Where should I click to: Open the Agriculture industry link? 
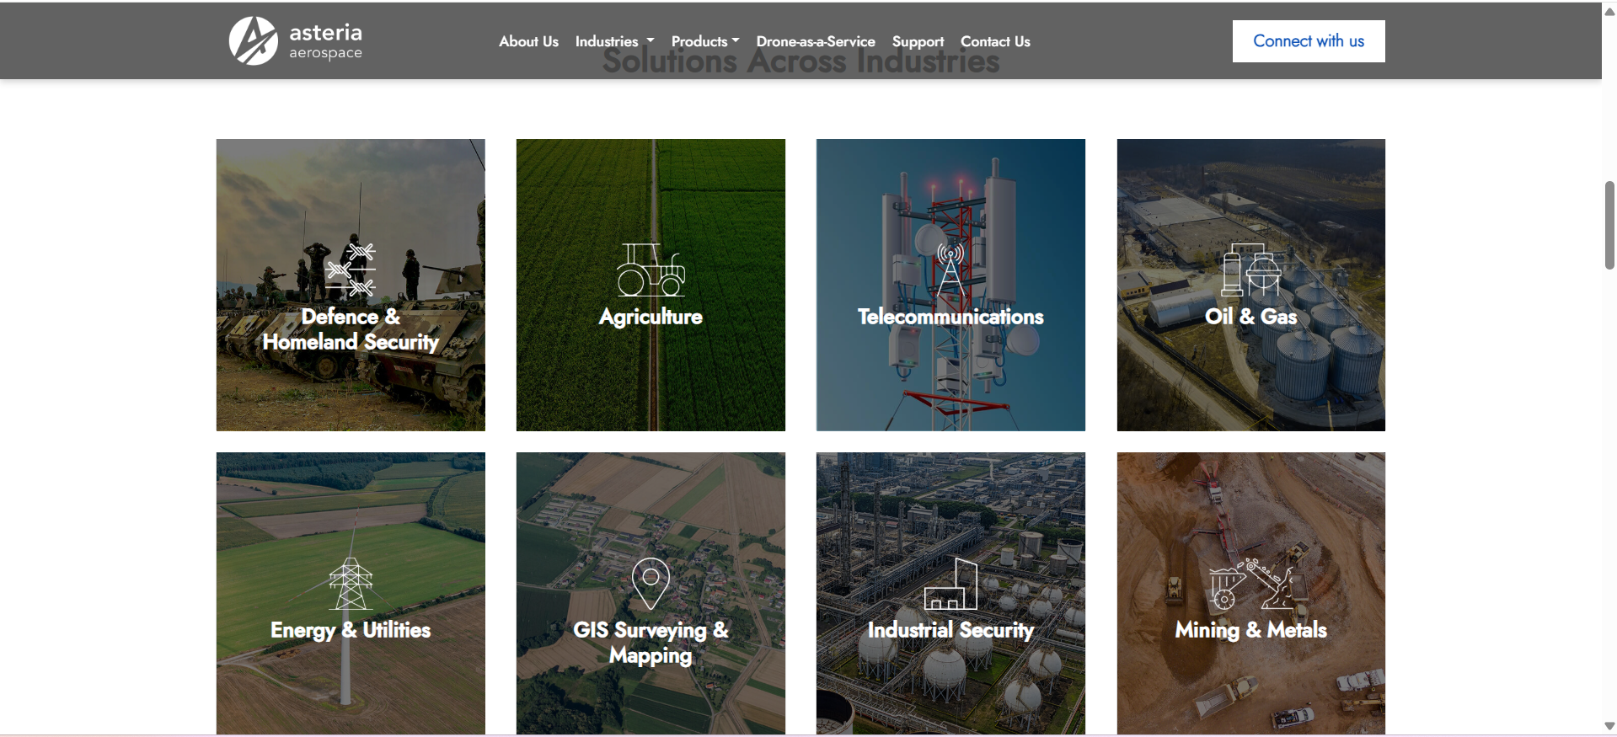pyautogui.click(x=651, y=317)
